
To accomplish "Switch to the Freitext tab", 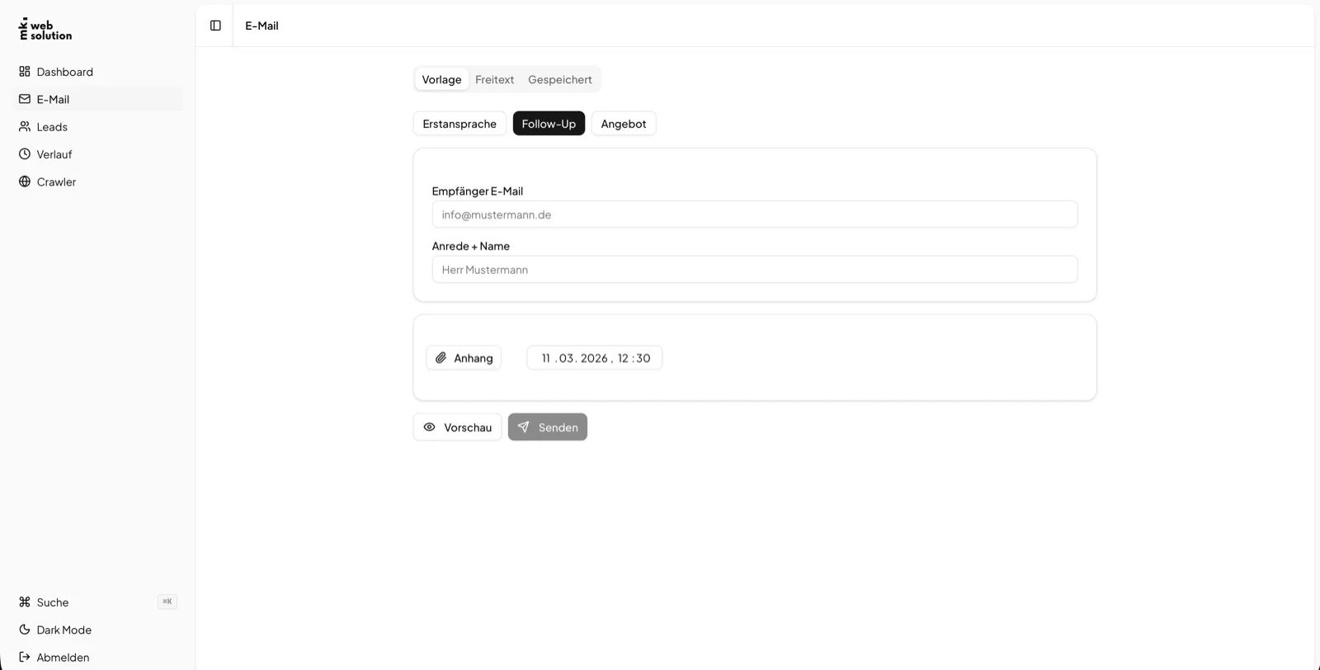I will tap(494, 79).
